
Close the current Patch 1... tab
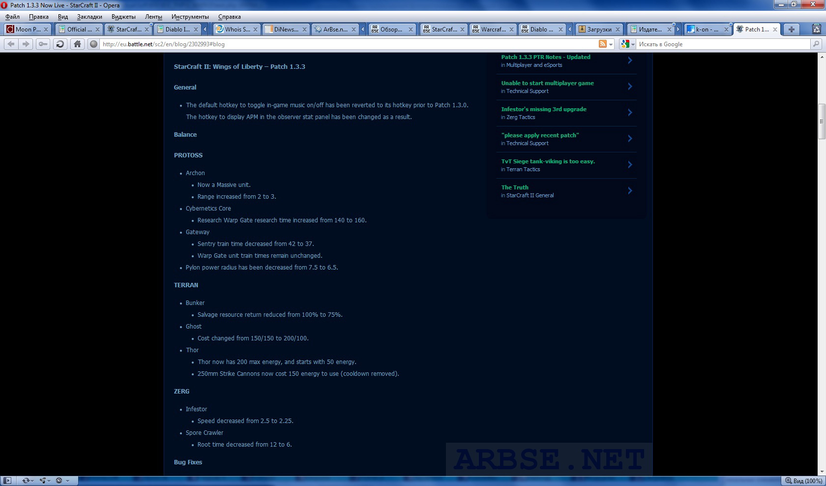point(775,30)
